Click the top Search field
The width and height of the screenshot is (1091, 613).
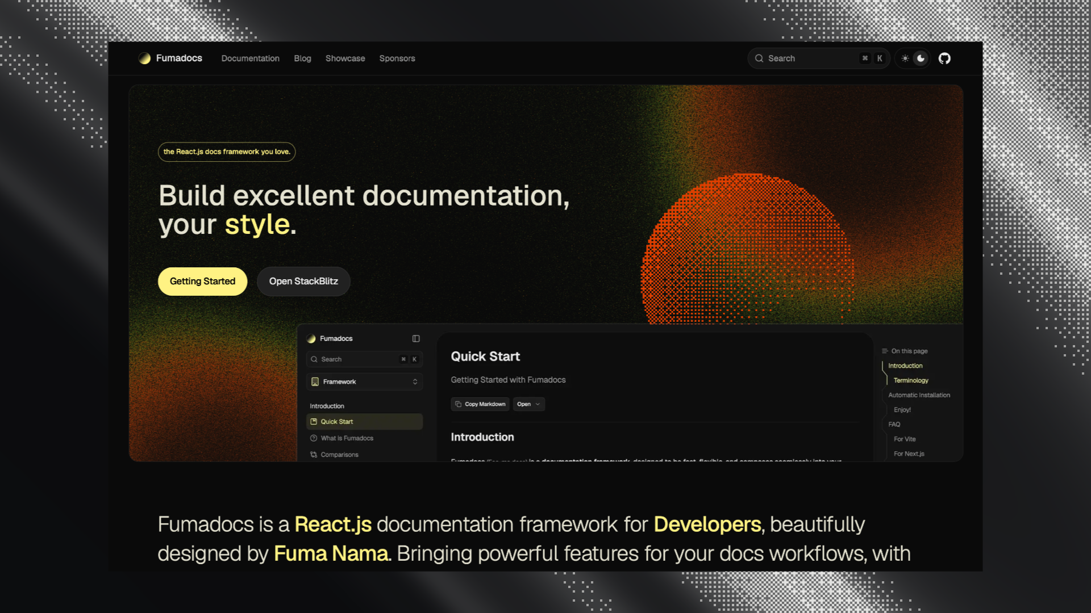(818, 58)
